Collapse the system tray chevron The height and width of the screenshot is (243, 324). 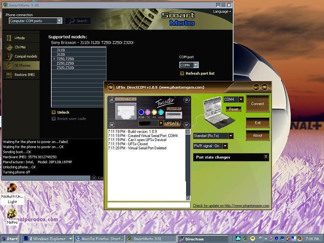(x=266, y=239)
